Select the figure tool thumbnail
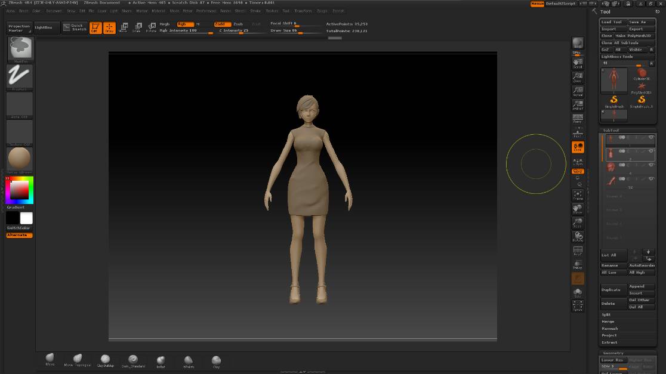666x374 pixels. tap(614, 81)
